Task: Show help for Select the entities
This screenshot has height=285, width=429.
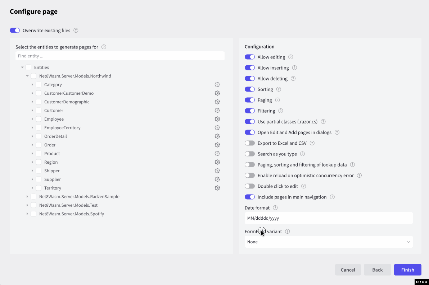Action: click(104, 47)
